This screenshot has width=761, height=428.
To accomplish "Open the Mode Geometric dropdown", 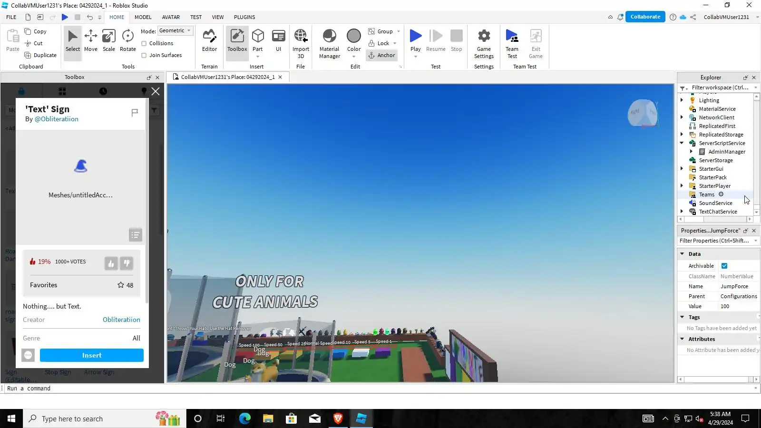I will [175, 31].
